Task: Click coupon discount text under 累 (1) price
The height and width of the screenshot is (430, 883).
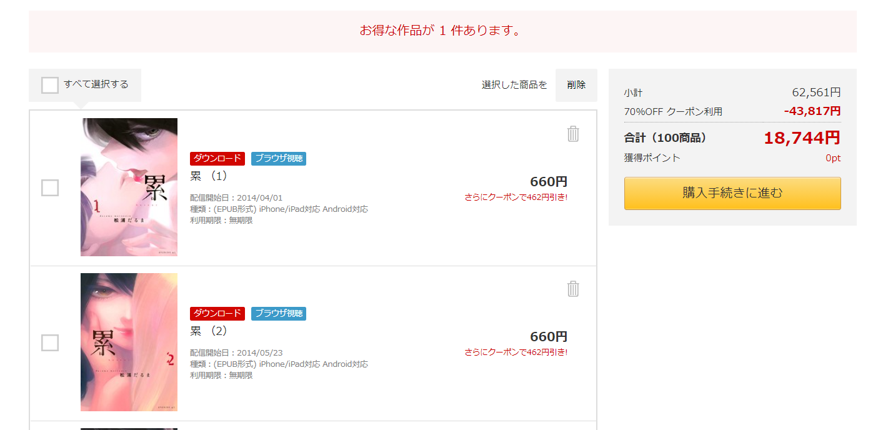Action: 516,197
